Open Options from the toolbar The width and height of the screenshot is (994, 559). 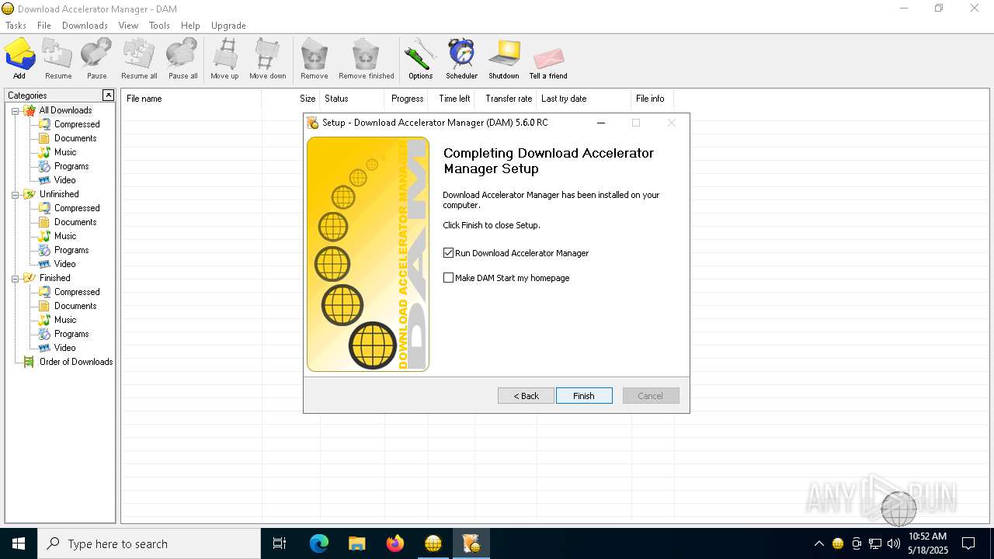click(x=420, y=59)
